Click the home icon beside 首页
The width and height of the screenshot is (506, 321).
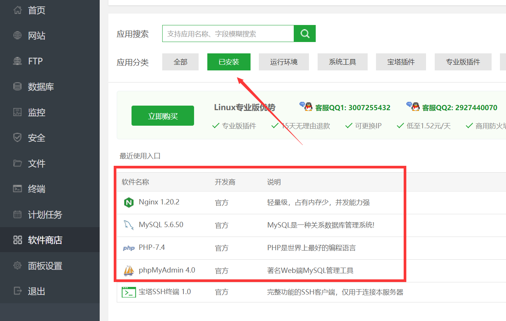click(x=17, y=10)
